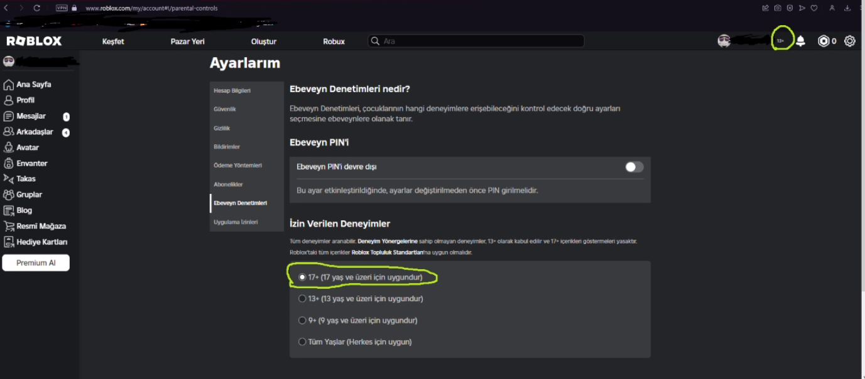Select the Ebeveyn Denetimleri settings tab

coord(247,203)
